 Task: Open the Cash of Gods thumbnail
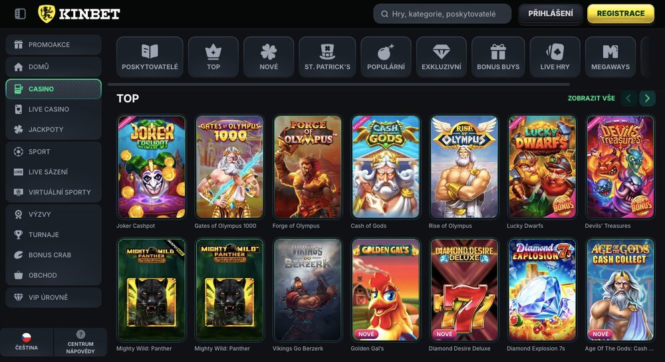(x=386, y=167)
